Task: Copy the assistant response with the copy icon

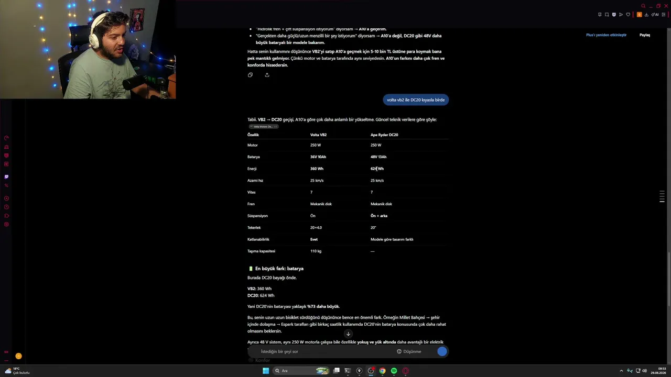Action: [x=250, y=75]
